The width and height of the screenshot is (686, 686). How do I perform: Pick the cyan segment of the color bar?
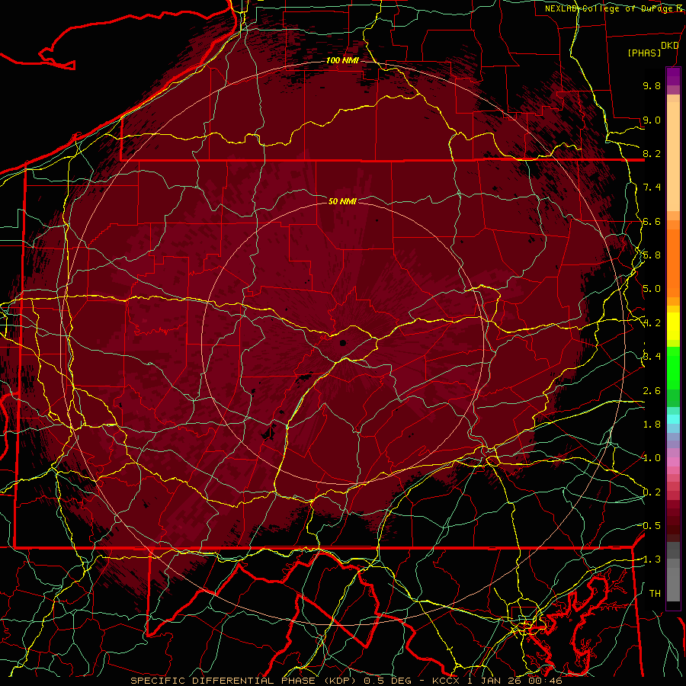click(x=673, y=419)
